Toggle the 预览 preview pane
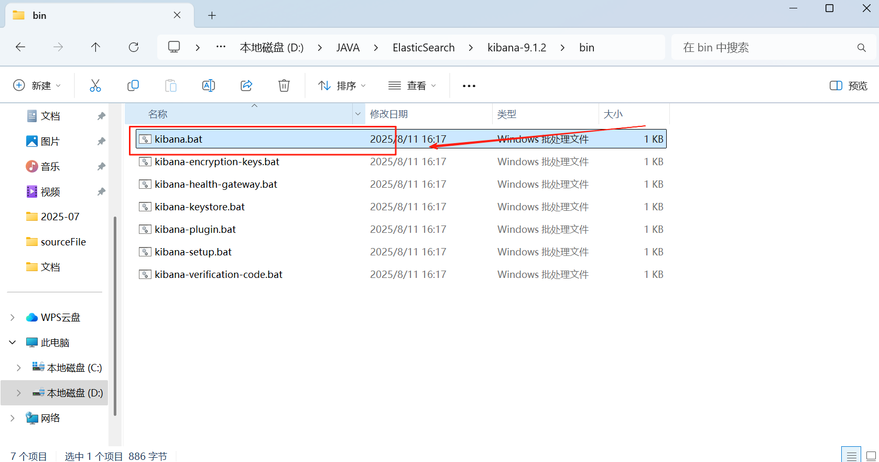Image resolution: width=879 pixels, height=462 pixels. 849,85
